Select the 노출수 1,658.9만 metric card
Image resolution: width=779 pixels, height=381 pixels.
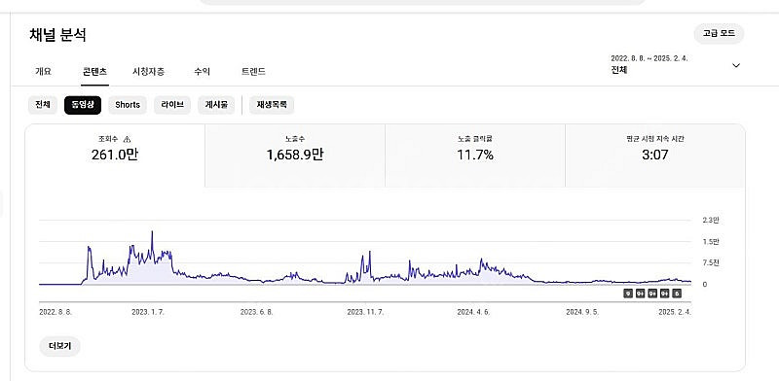click(x=295, y=156)
